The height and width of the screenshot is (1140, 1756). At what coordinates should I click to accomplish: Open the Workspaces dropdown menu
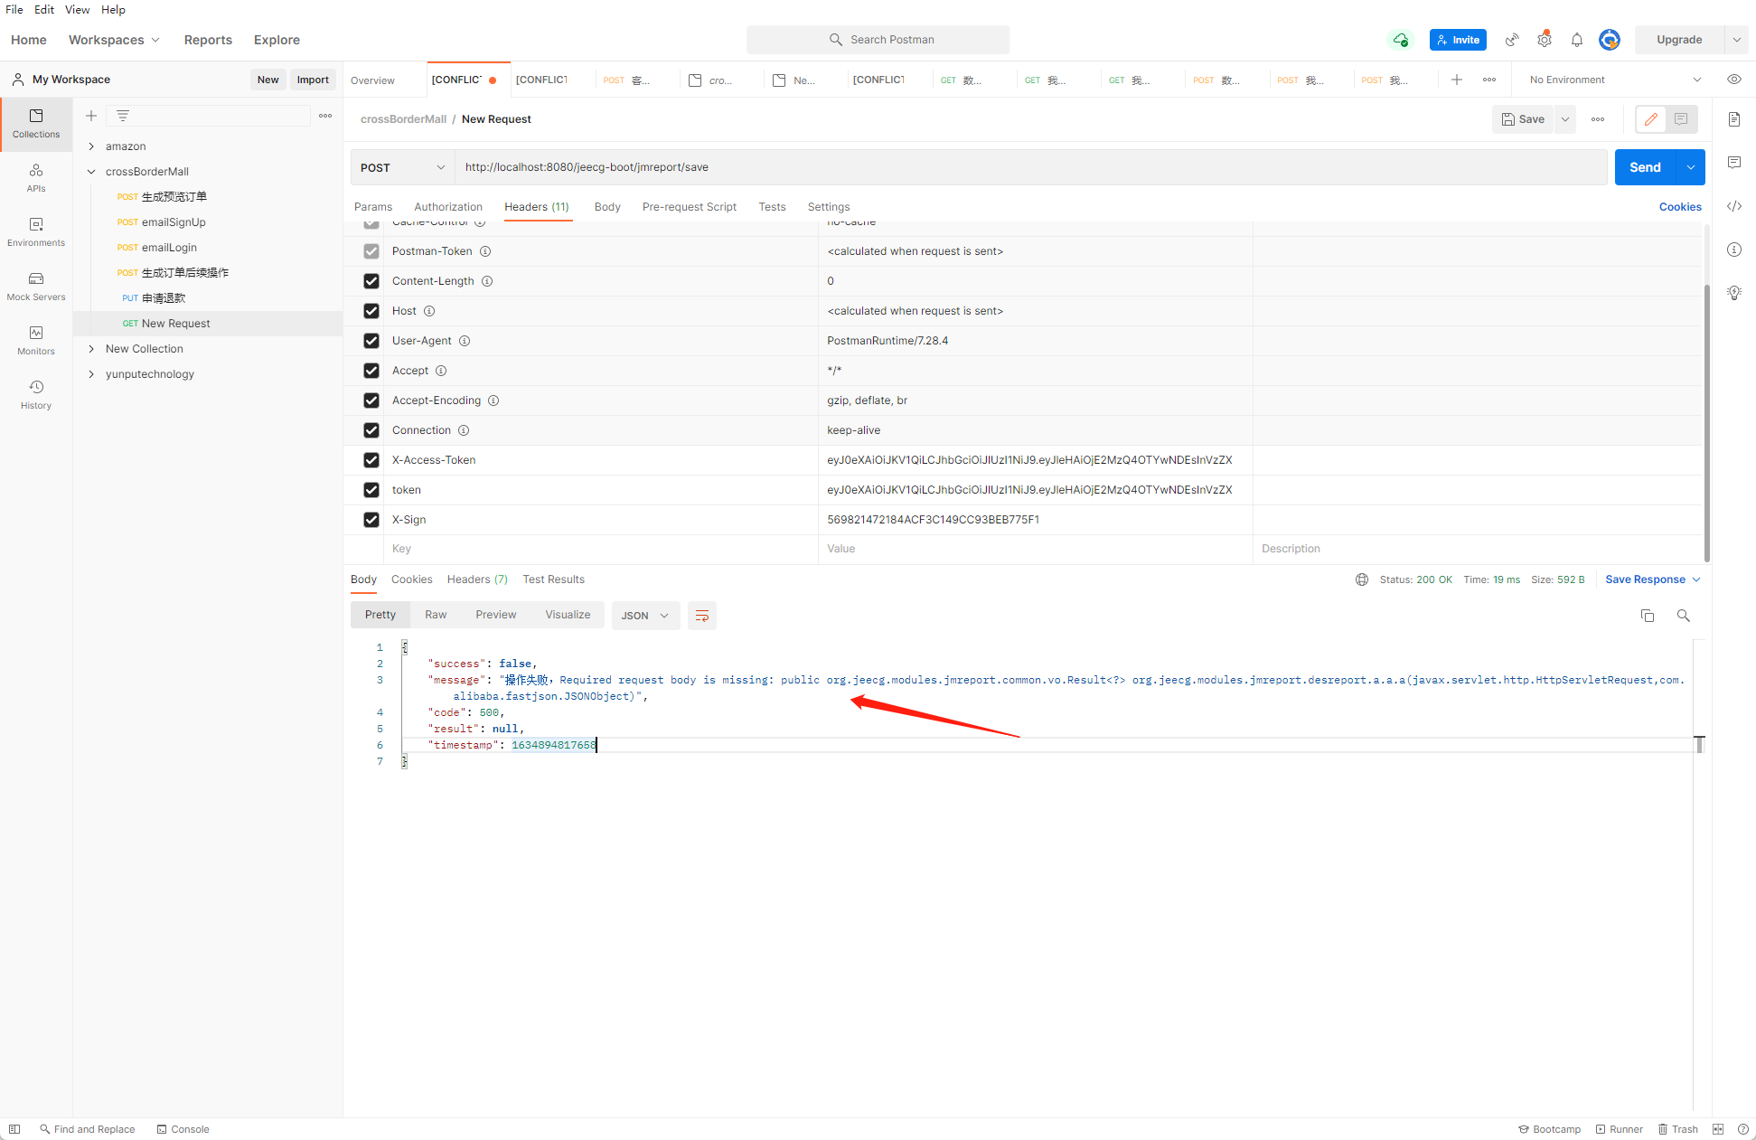point(114,40)
